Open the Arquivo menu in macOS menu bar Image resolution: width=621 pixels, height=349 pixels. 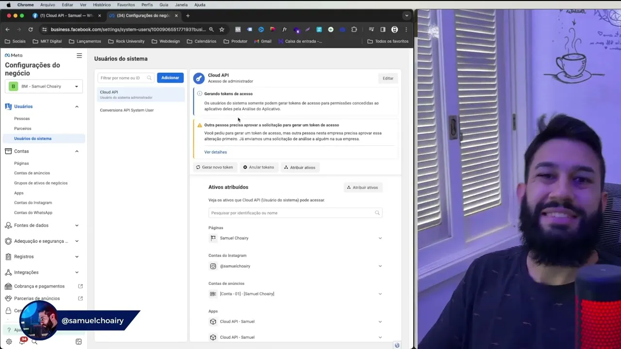(48, 5)
